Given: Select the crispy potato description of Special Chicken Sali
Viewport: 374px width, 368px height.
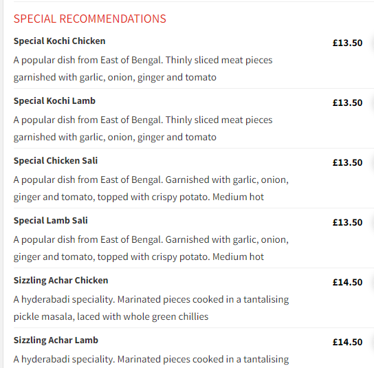Looking at the screenshot, I should [151, 188].
